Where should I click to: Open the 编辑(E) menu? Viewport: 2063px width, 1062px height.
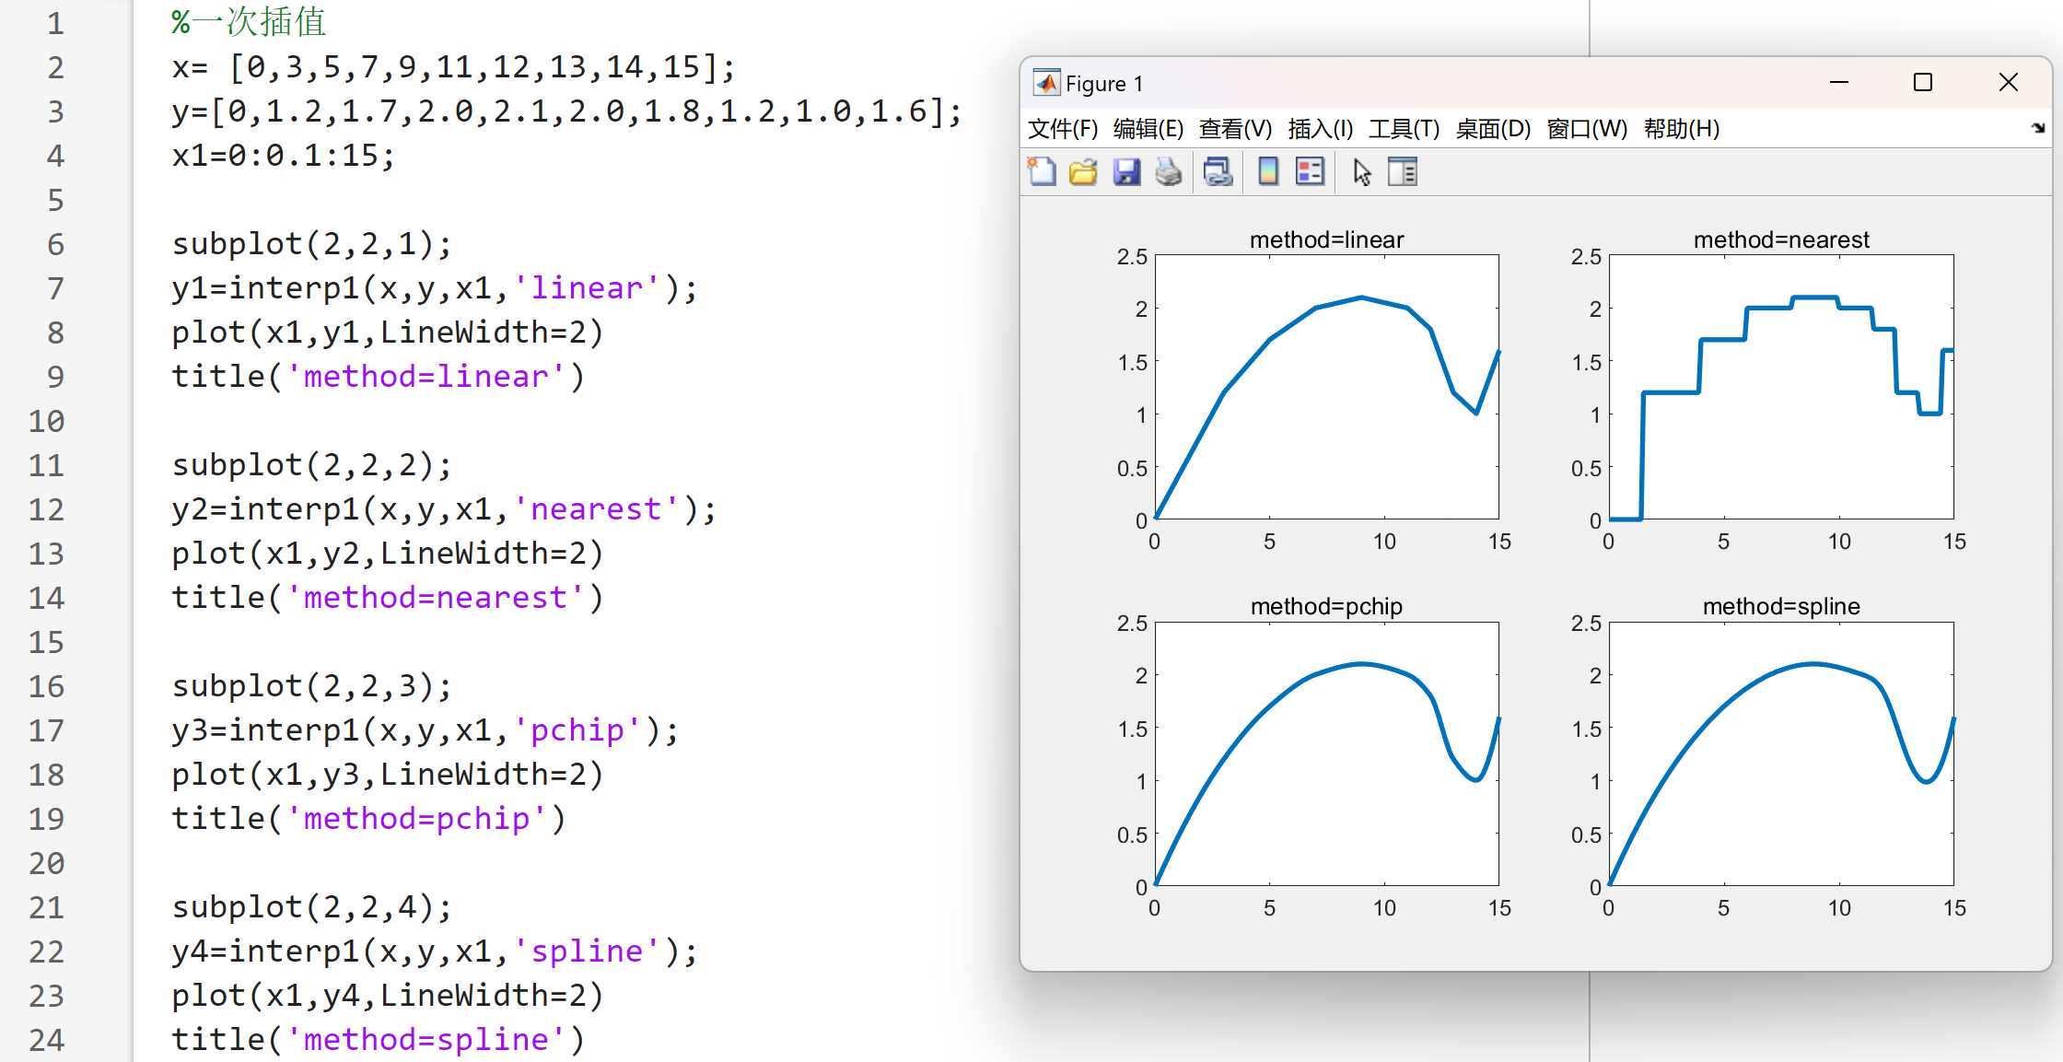click(1148, 129)
